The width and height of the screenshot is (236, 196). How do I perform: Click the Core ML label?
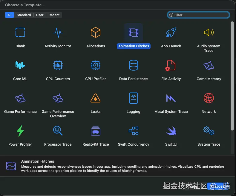20,79
